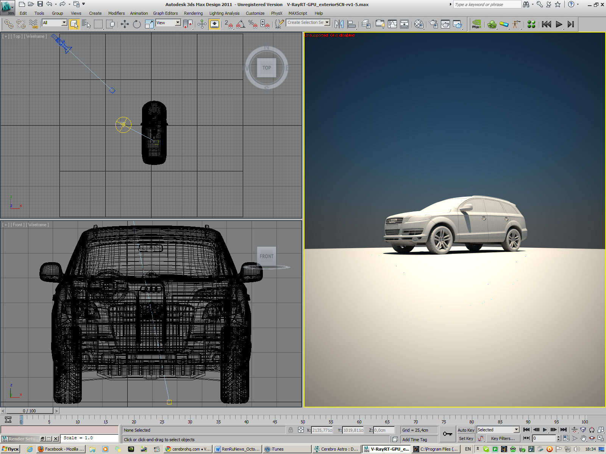Click frame 50 on the timeline ruler
The width and height of the screenshot is (606, 454).
[303, 420]
